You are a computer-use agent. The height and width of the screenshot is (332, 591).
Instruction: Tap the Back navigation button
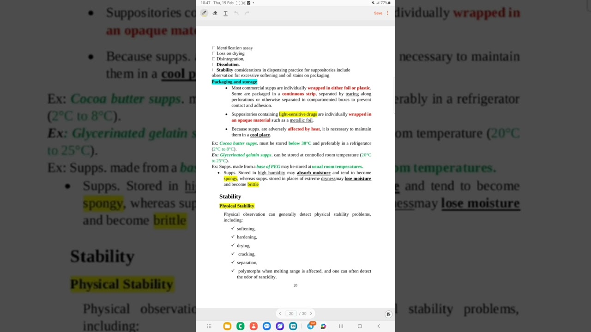379,326
